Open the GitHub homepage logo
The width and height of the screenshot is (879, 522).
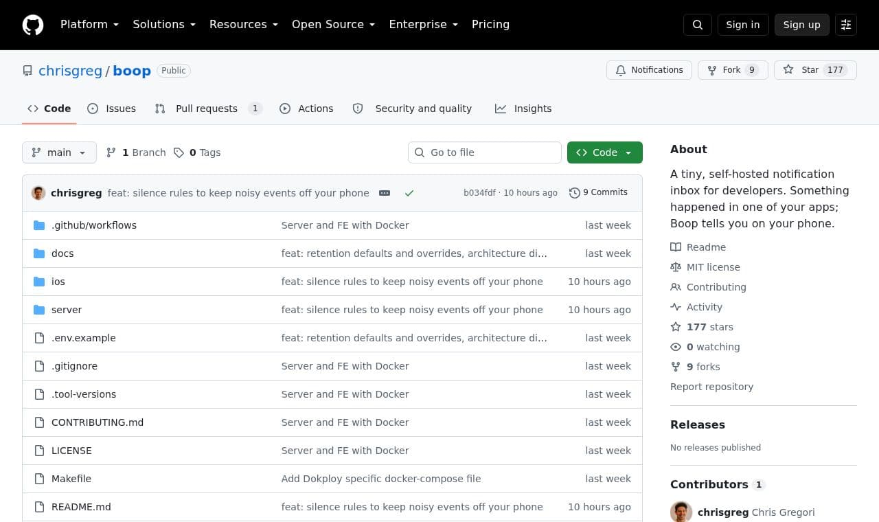click(x=33, y=25)
